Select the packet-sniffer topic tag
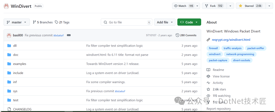 [x=256, y=48]
